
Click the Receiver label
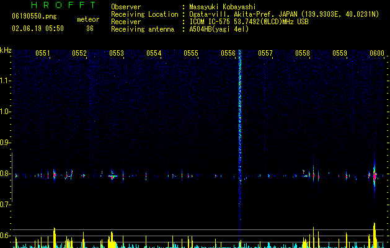point(126,22)
